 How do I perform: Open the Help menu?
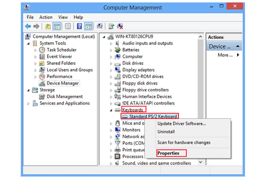click(78, 17)
